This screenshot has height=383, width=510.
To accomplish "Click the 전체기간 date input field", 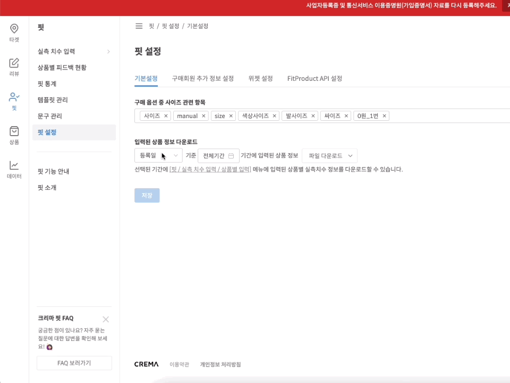I will coord(214,155).
